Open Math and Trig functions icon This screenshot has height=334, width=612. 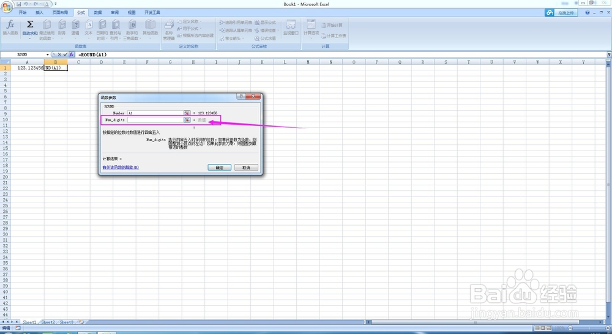point(132,24)
